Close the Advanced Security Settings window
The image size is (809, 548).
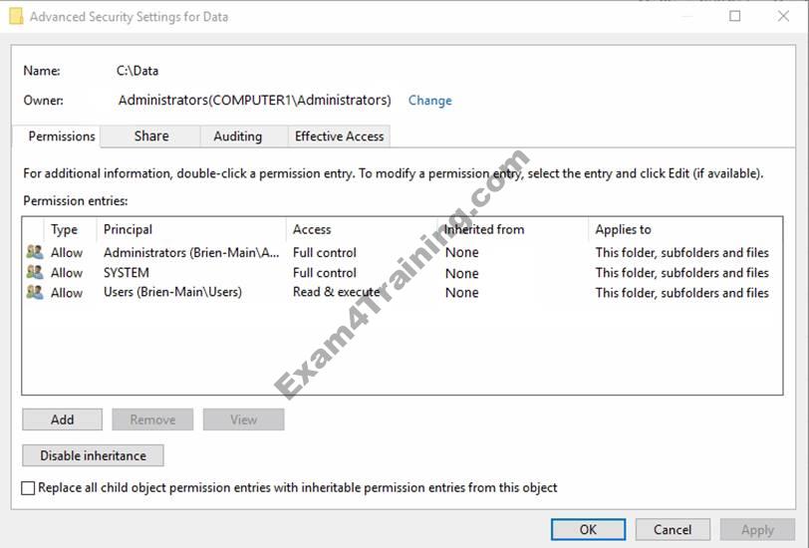(x=783, y=16)
